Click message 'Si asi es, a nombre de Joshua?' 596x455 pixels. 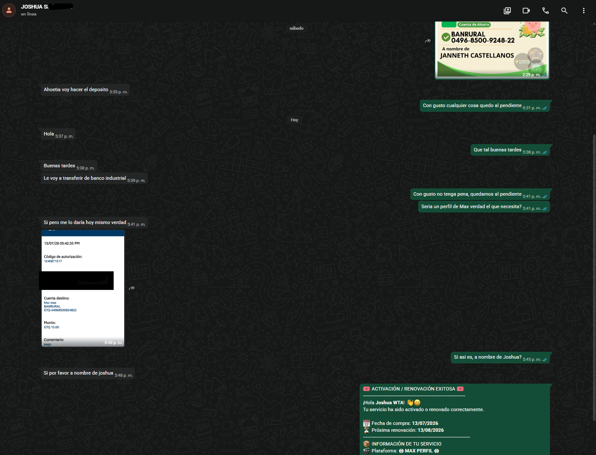click(x=501, y=357)
